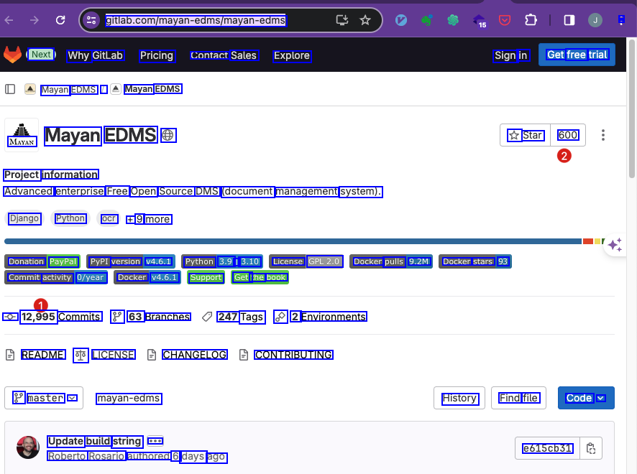Bookmark page with browser star icon

coord(365,20)
